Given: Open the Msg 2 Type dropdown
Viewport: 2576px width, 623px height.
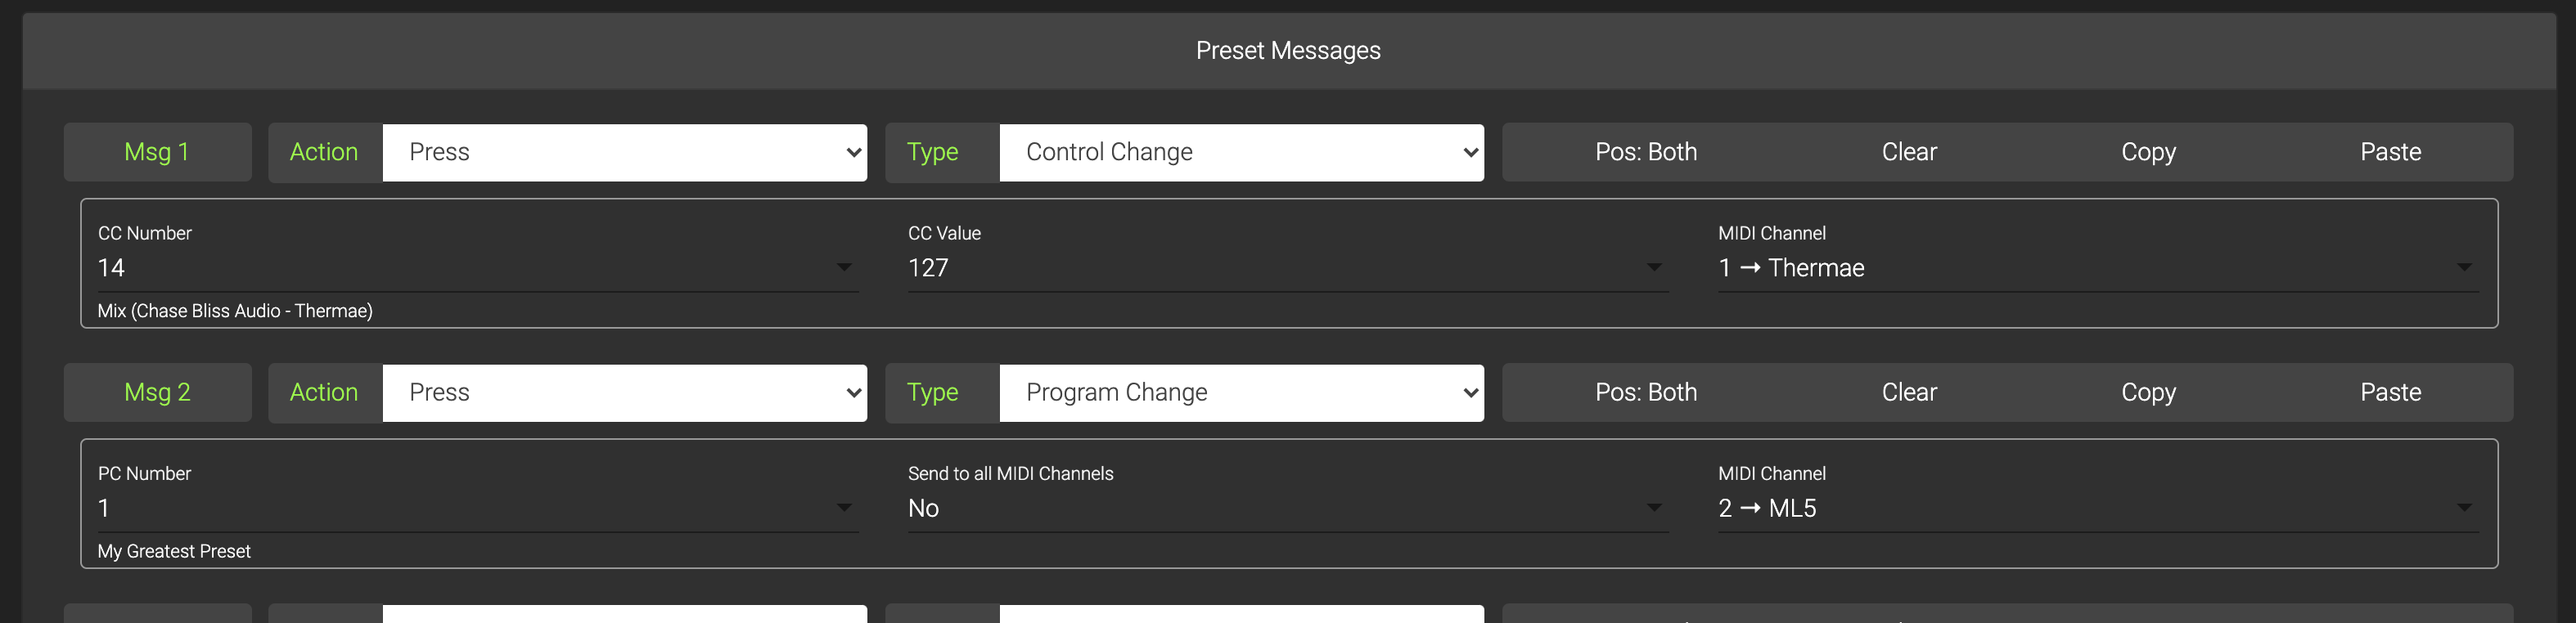Looking at the screenshot, I should tap(1241, 392).
